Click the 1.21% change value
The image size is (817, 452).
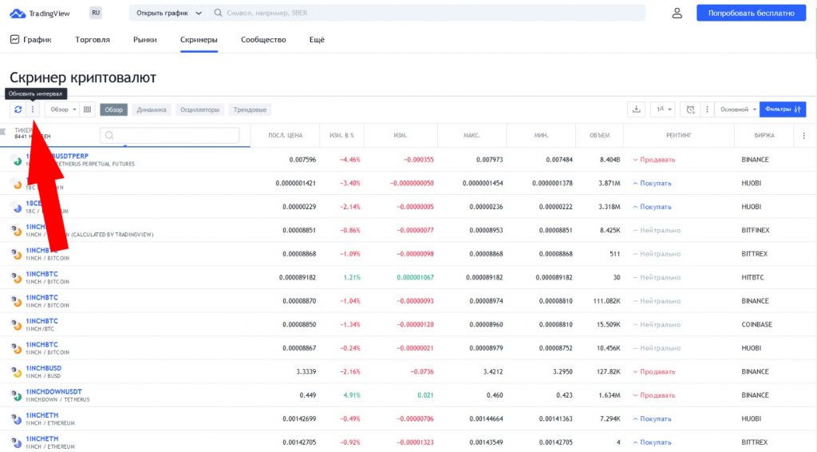click(x=352, y=277)
